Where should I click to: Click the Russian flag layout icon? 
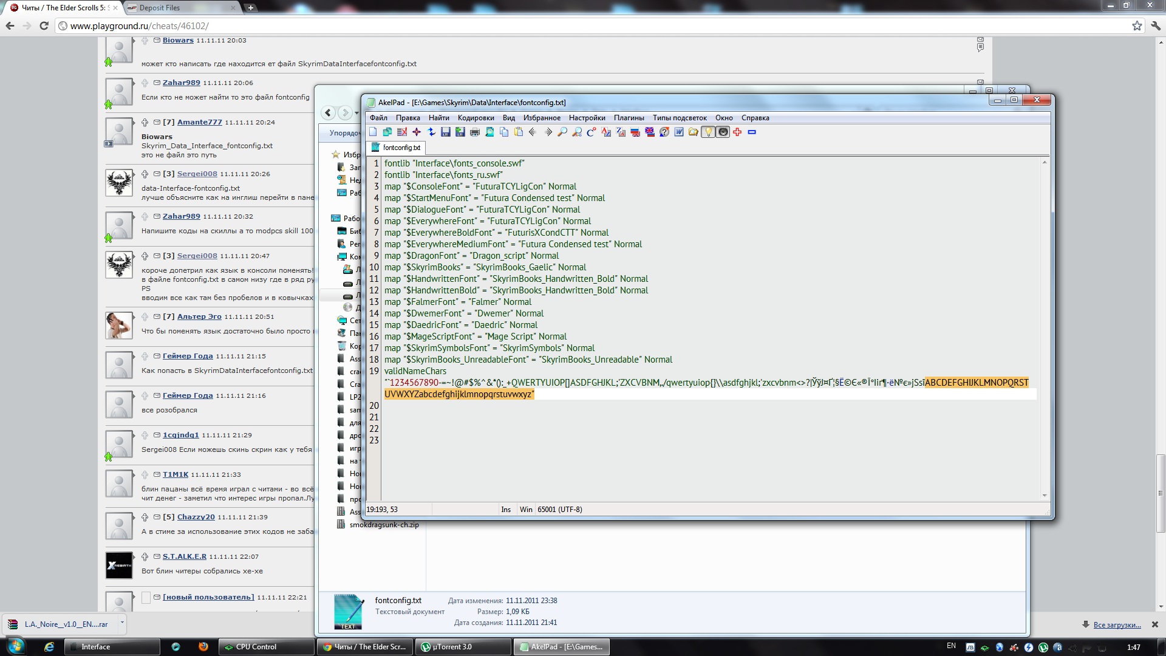(x=635, y=132)
